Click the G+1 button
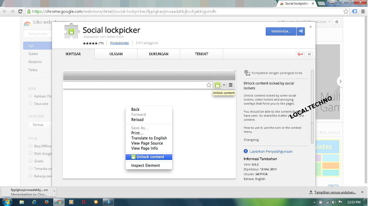 click(300, 54)
